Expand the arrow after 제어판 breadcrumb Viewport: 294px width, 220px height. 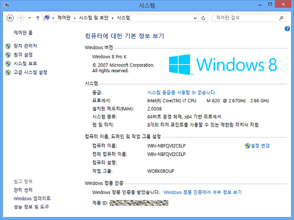click(x=75, y=18)
